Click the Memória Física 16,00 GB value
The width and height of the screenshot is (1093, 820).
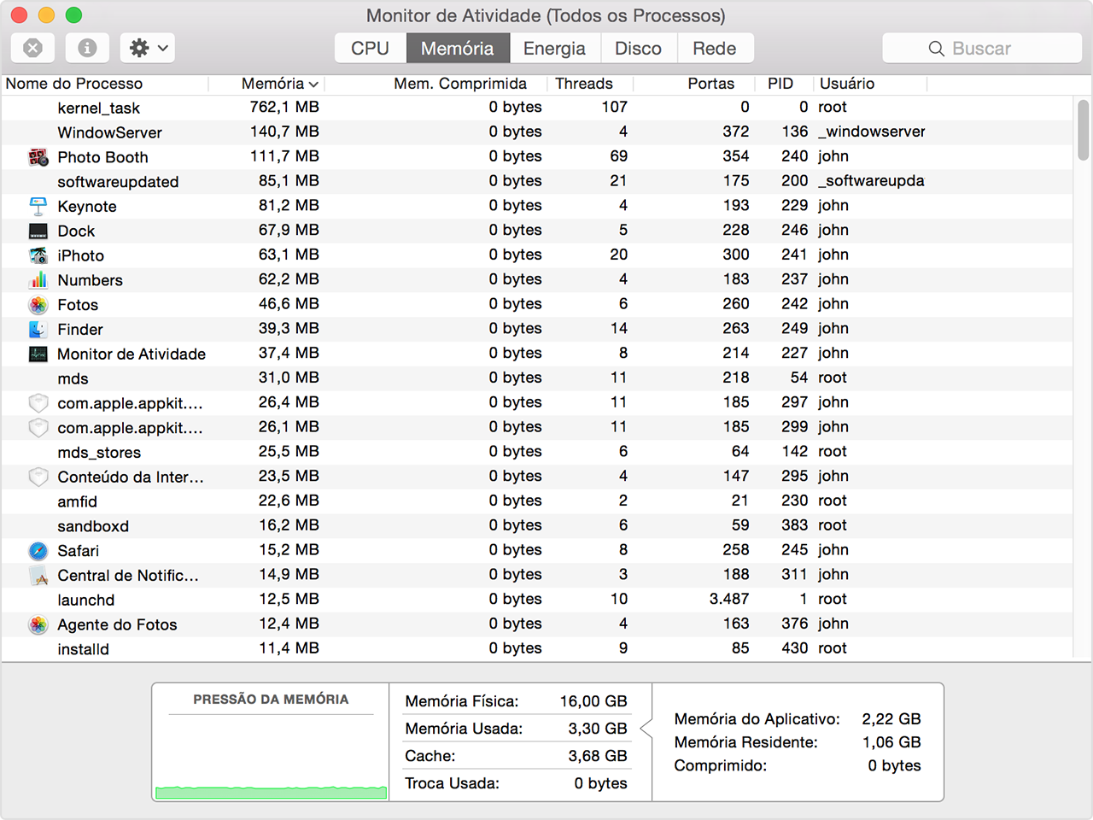pos(593,701)
